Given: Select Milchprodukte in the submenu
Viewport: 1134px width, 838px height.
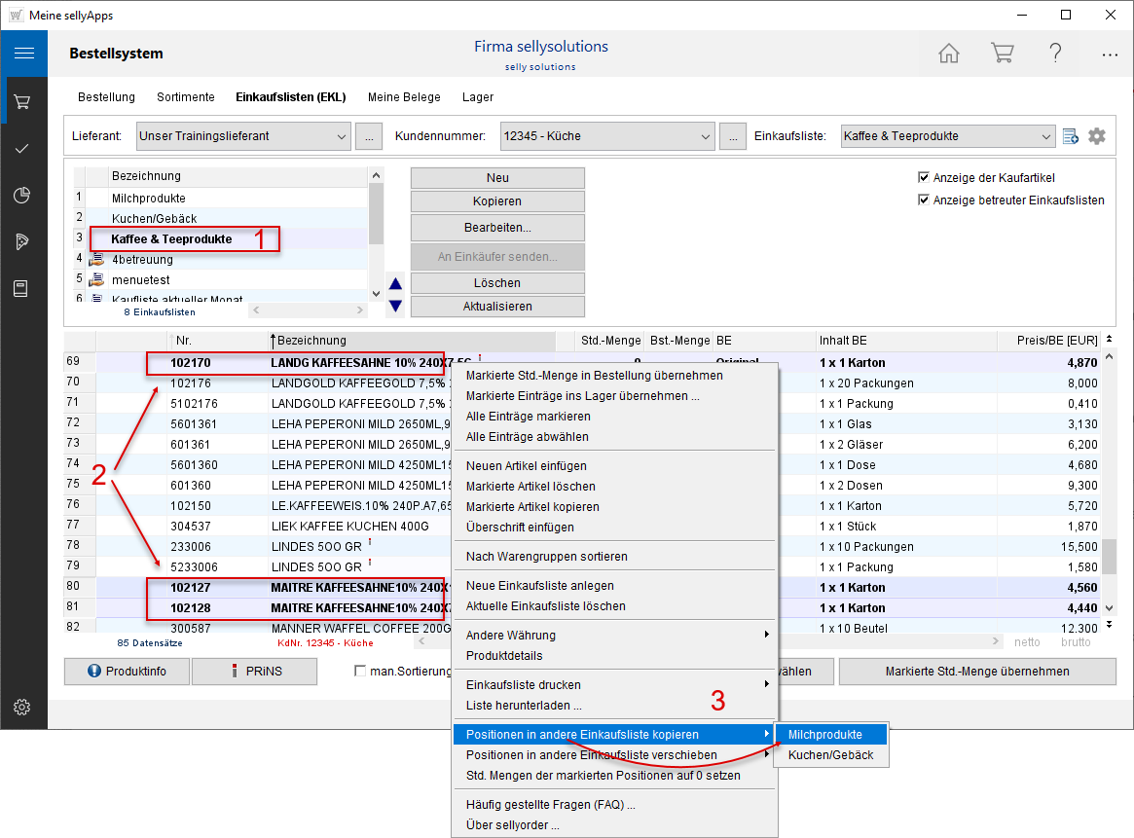Looking at the screenshot, I should pyautogui.click(x=824, y=734).
